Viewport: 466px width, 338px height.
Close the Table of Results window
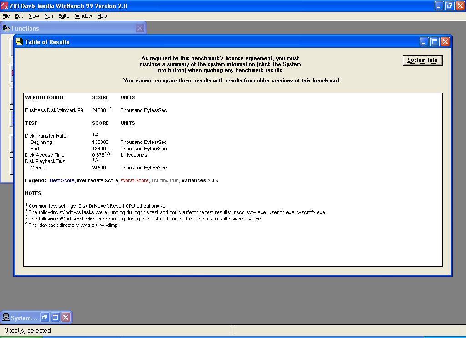[x=445, y=42]
